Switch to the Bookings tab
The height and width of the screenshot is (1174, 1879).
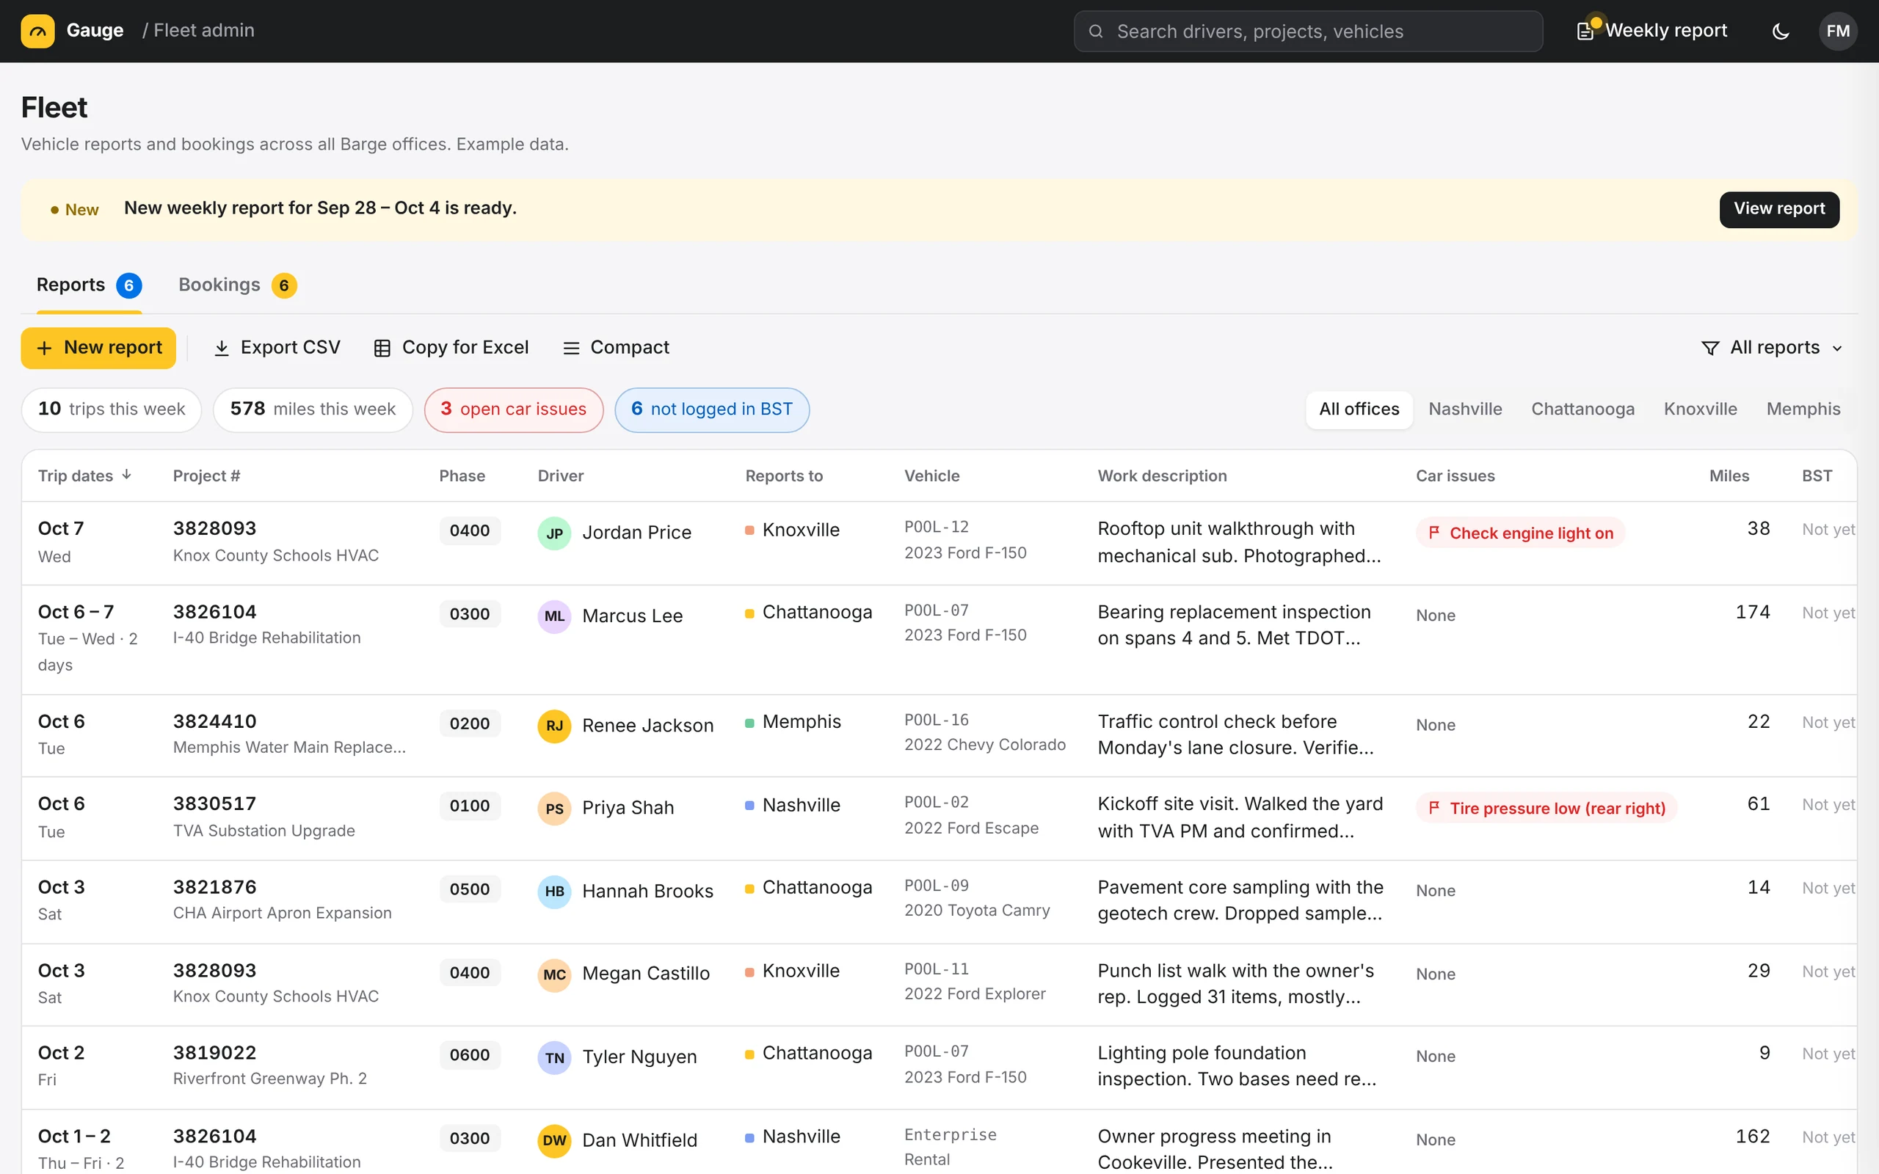[x=237, y=285]
